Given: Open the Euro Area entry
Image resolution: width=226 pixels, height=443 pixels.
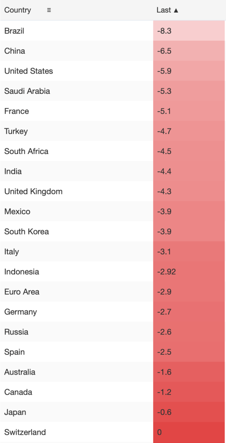Looking at the screenshot, I should (x=22, y=292).
